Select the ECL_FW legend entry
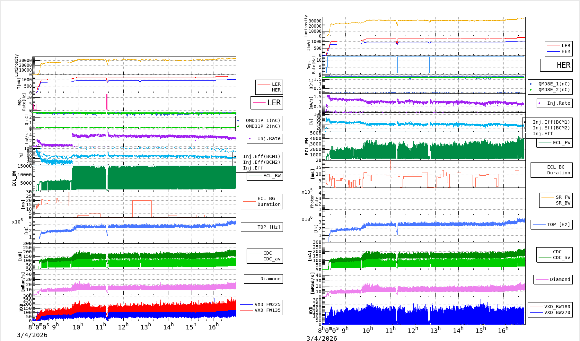 555,143
